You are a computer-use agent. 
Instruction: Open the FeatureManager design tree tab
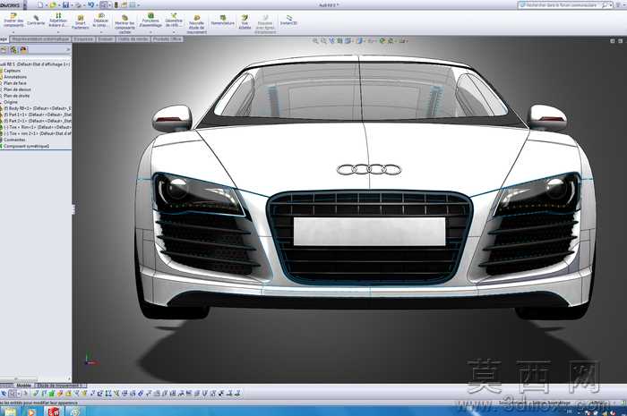[4, 50]
